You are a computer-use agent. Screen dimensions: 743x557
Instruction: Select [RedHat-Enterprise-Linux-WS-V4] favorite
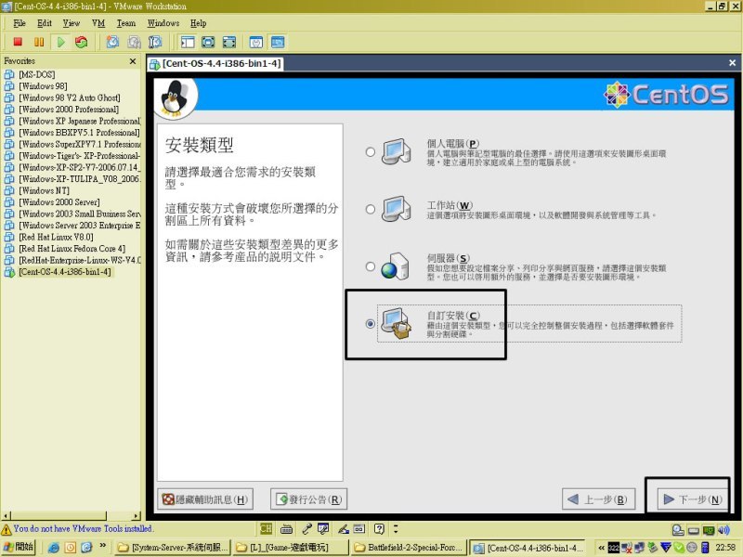(79, 260)
